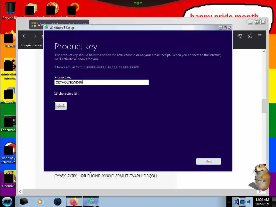Image resolution: width=276 pixels, height=207 pixels.
Task: Open the Recycle Bin desktop icon
Action: 10,11
